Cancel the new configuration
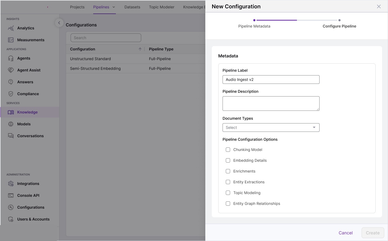Screen dimensions: 388x241 coord(345,233)
